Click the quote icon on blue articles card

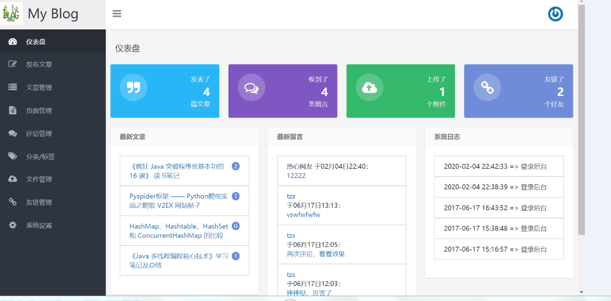pyautogui.click(x=133, y=87)
